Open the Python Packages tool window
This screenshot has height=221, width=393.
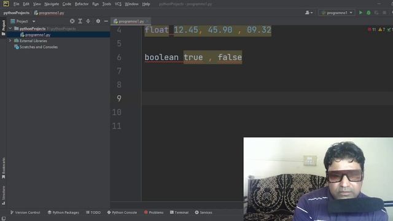63,212
